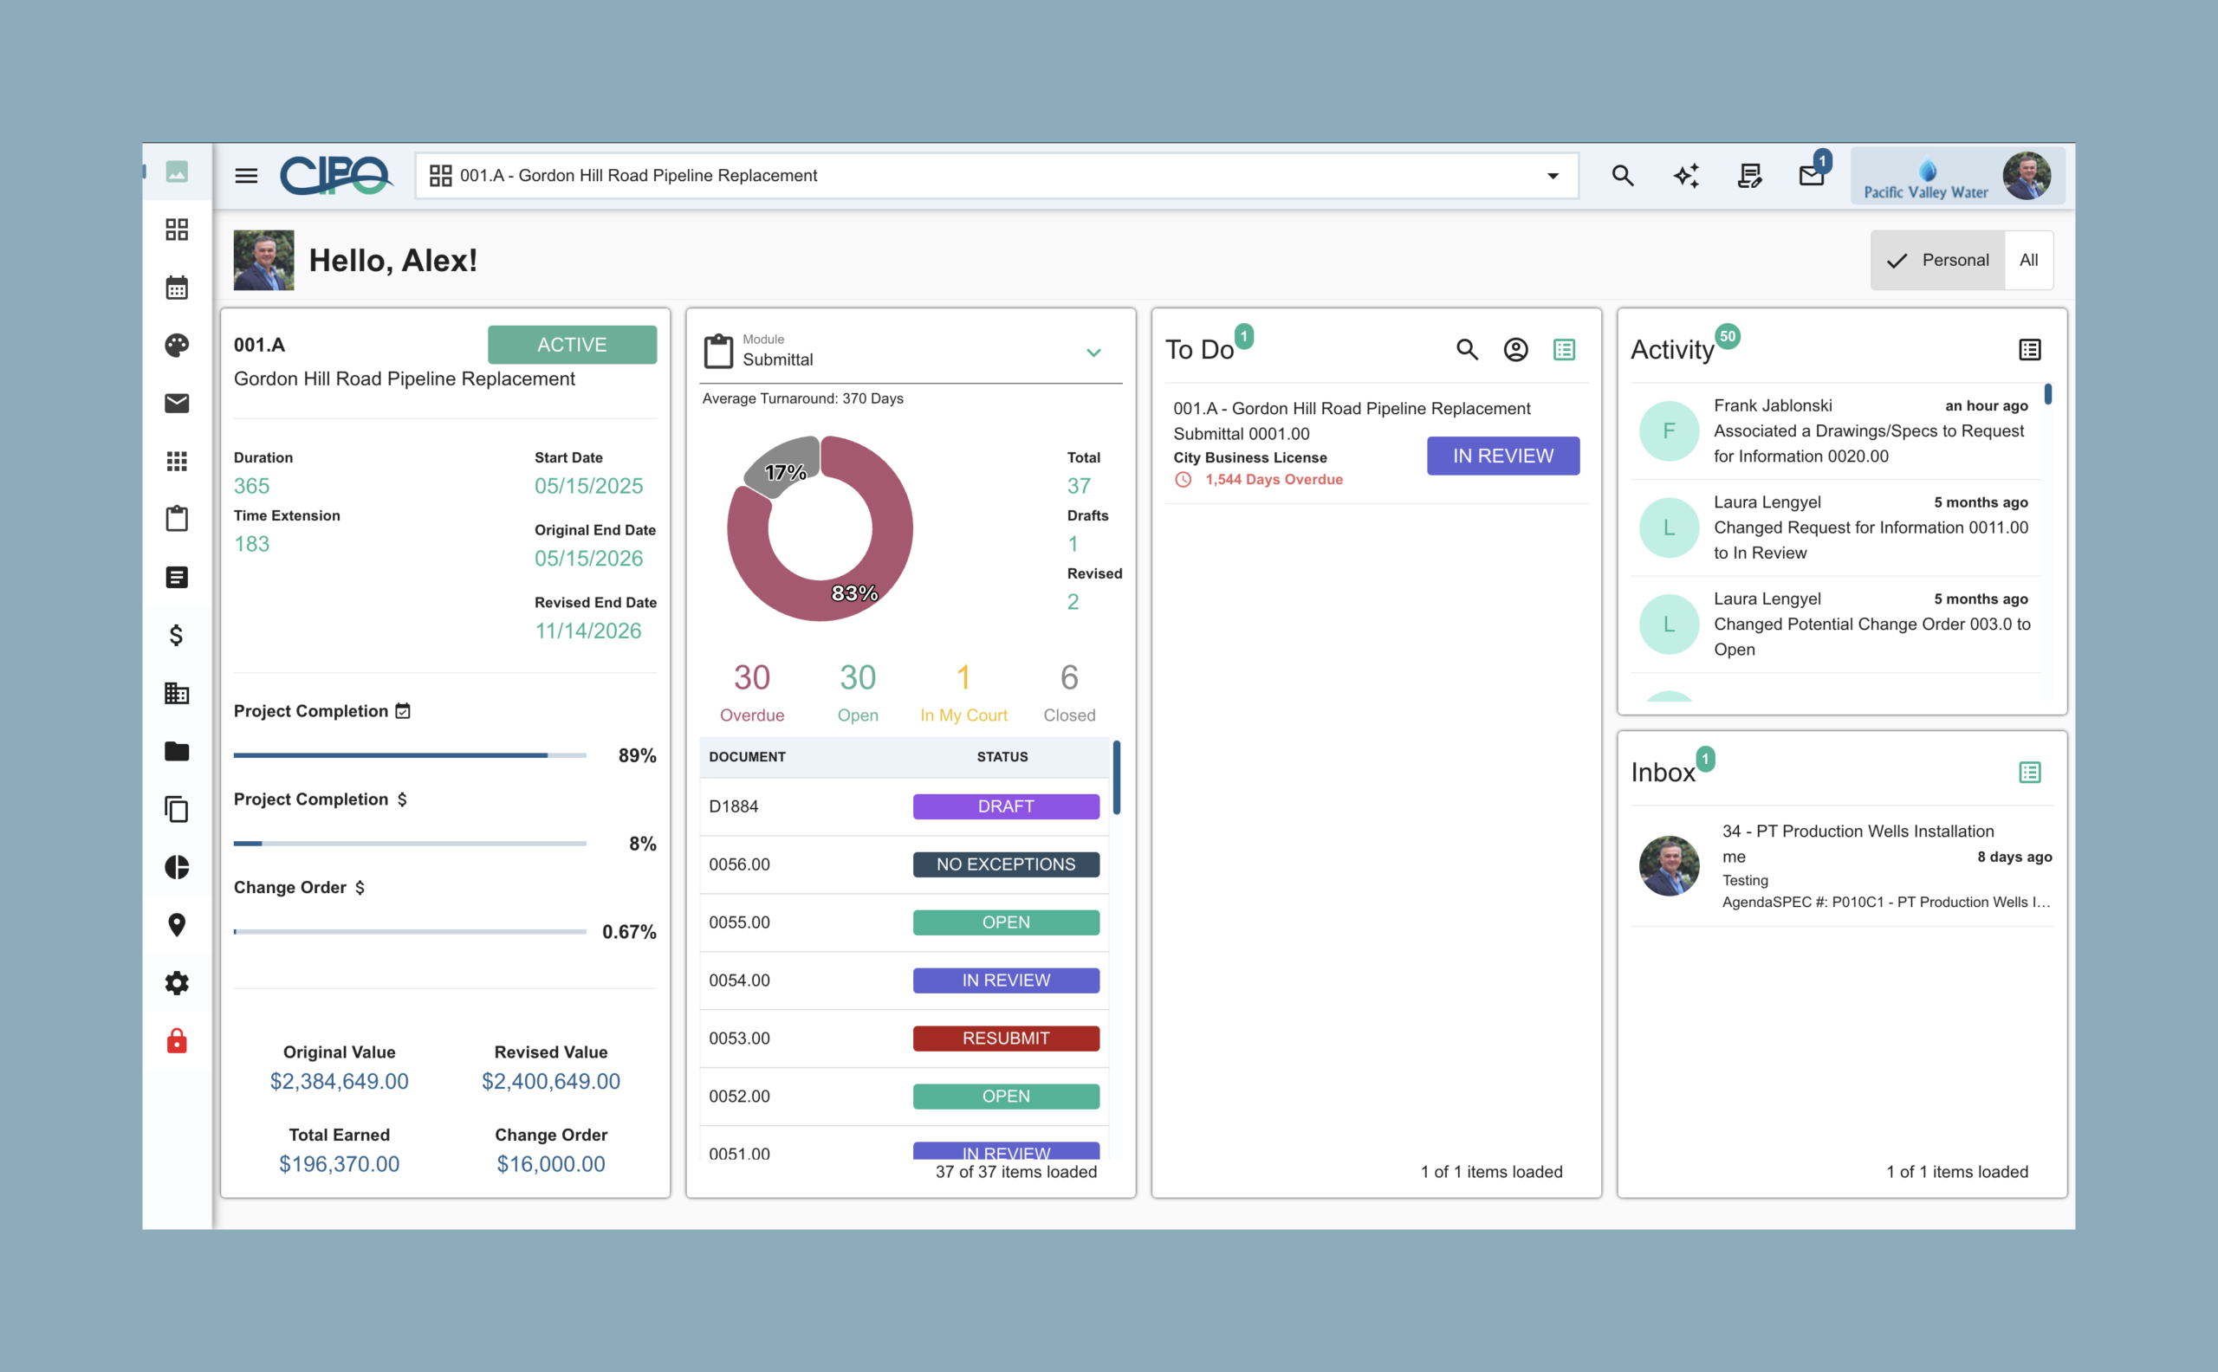The image size is (2218, 1372).
Task: Open list view icon in Inbox panel
Action: [x=2029, y=773]
